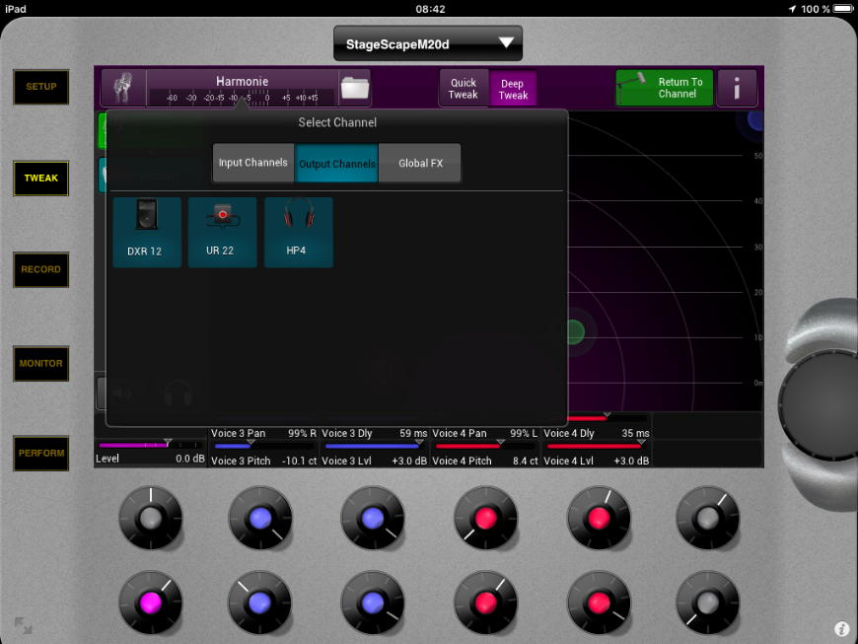
Task: Open the Global FX tab
Action: tap(420, 163)
